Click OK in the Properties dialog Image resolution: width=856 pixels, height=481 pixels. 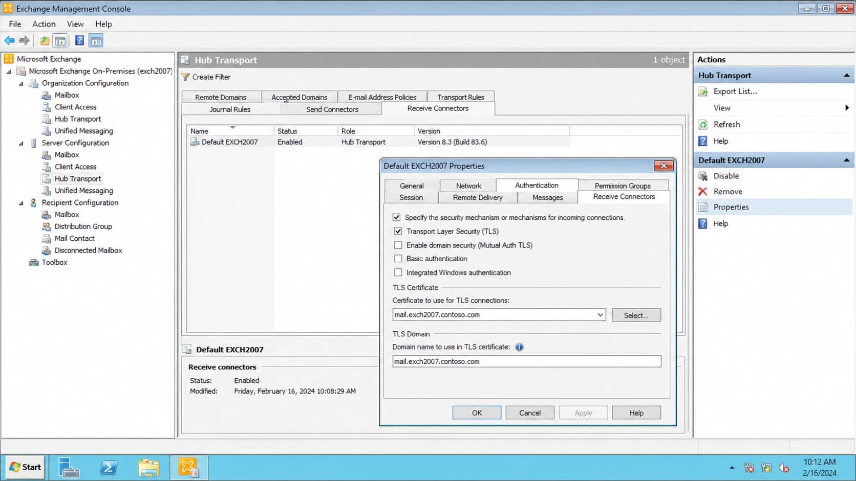(x=477, y=413)
